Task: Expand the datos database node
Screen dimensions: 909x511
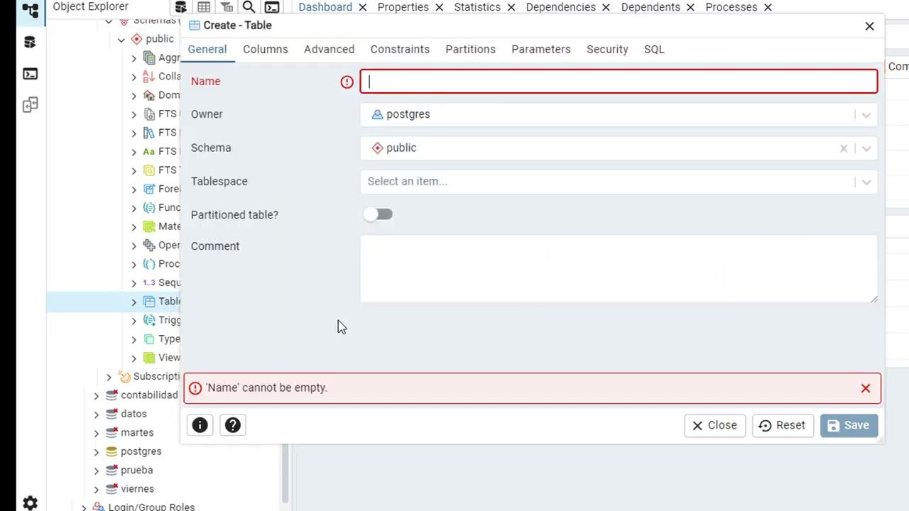Action: 97,414
